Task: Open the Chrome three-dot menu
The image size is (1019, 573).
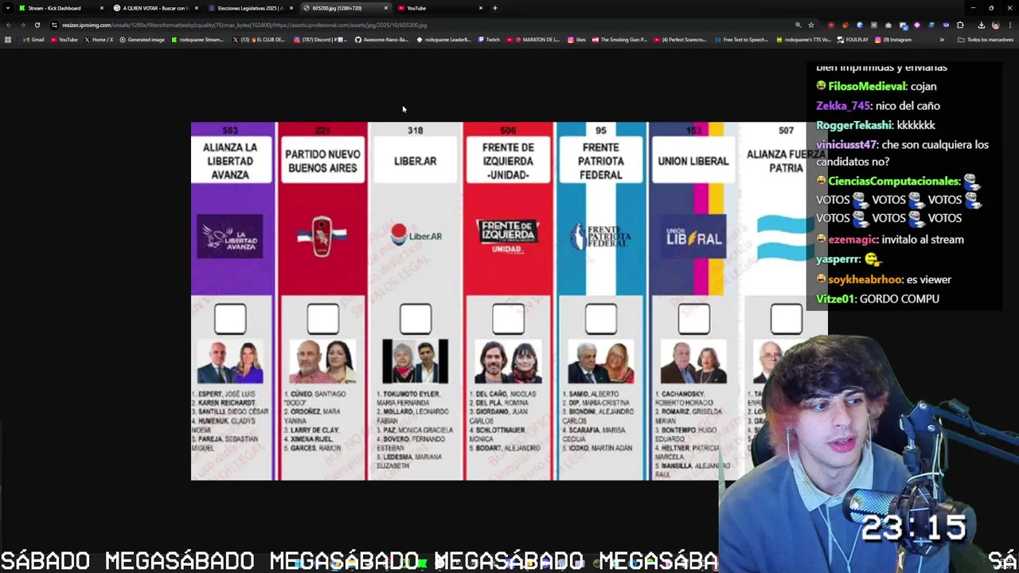Action: point(1009,25)
